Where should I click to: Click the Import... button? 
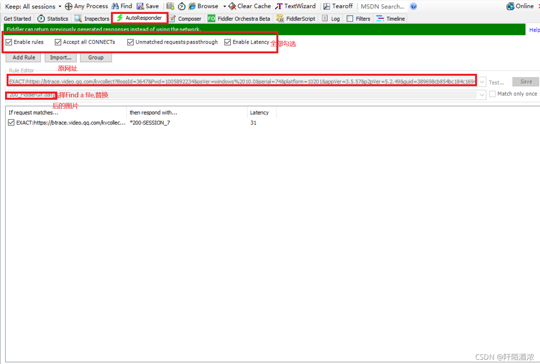coord(61,58)
